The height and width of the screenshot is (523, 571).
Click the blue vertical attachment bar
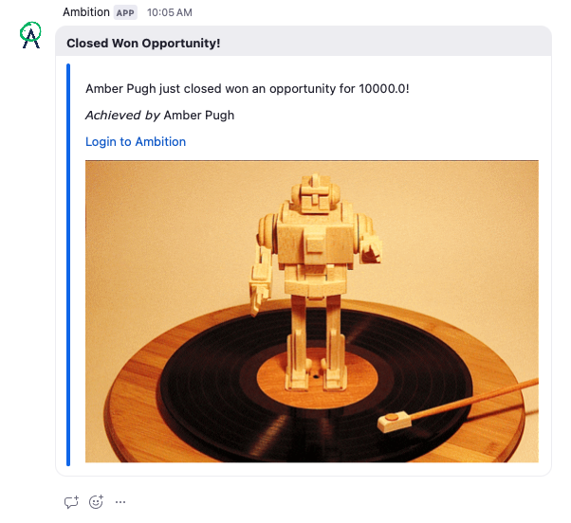(68, 264)
